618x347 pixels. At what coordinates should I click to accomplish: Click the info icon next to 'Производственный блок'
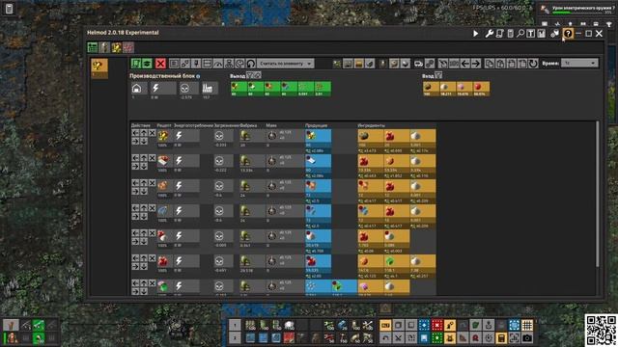point(198,76)
